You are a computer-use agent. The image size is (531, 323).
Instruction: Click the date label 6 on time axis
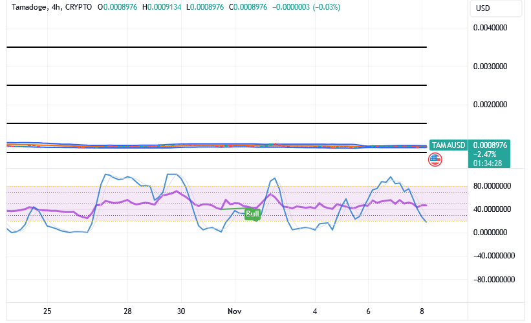tap(368, 311)
